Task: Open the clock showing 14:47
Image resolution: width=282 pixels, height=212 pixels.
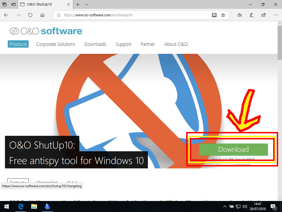Action: click(x=257, y=206)
